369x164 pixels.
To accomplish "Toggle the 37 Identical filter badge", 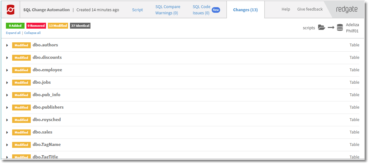I will (80, 26).
